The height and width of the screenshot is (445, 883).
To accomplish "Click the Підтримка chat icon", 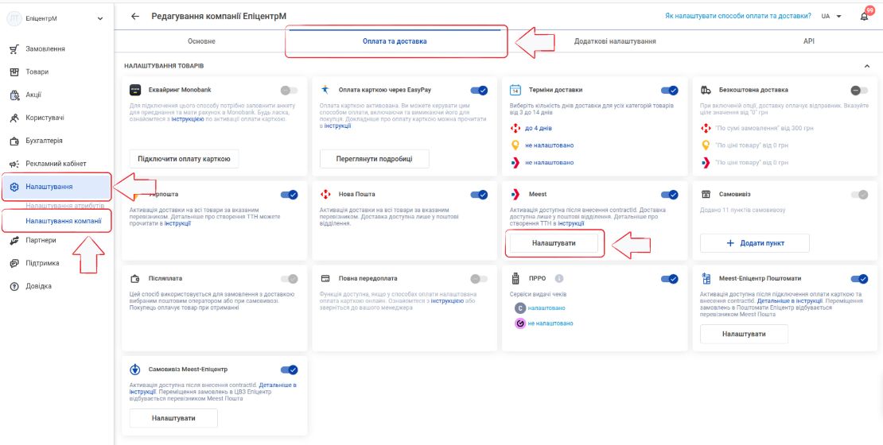I will click(14, 263).
